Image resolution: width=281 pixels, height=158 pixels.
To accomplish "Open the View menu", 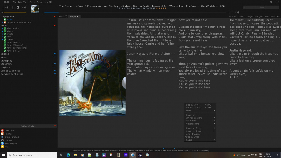I will (x=26, y=2).
